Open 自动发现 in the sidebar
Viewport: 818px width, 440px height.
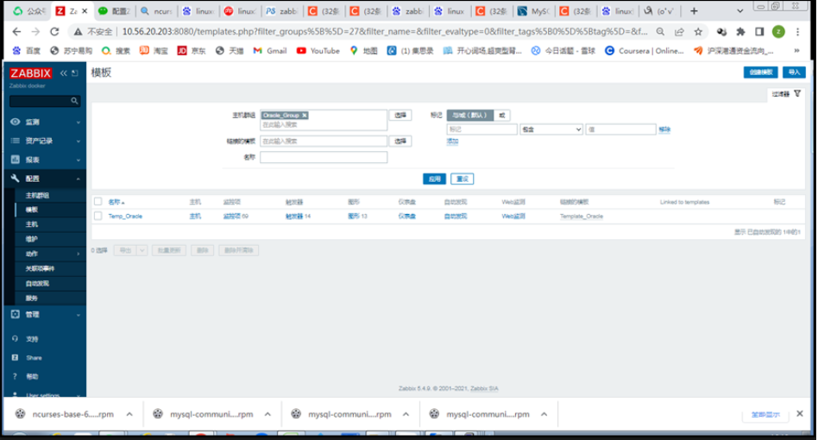[38, 283]
